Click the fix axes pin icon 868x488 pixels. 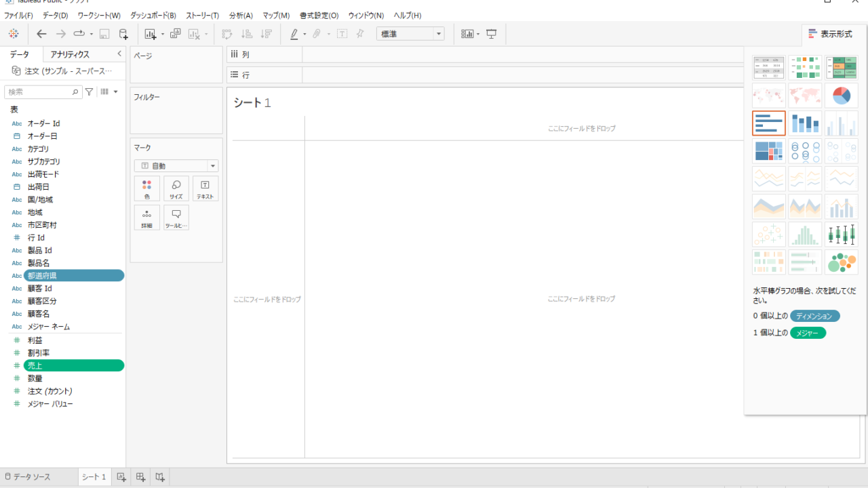(x=360, y=34)
